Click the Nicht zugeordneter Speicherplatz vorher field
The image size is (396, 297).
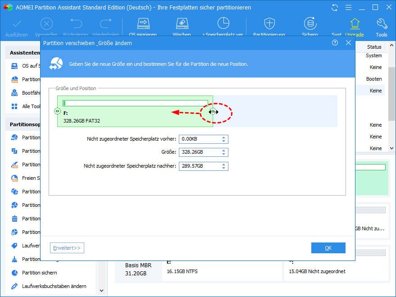click(204, 139)
